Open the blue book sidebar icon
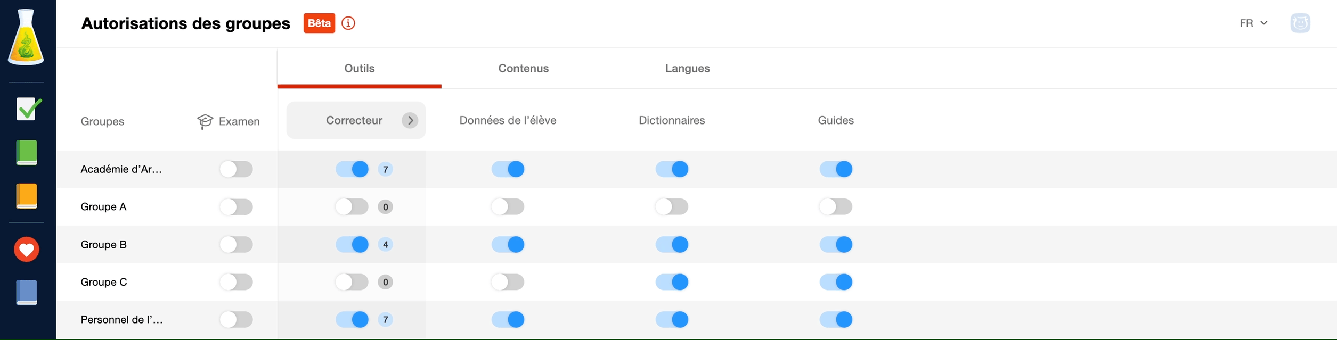Image resolution: width=1337 pixels, height=340 pixels. pyautogui.click(x=27, y=293)
